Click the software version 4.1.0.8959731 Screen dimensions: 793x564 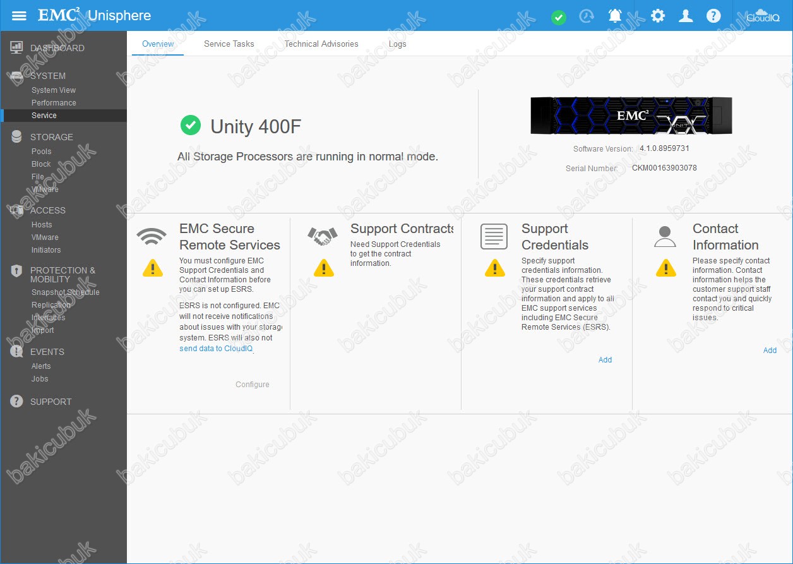(x=664, y=148)
